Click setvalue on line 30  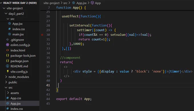118,35
